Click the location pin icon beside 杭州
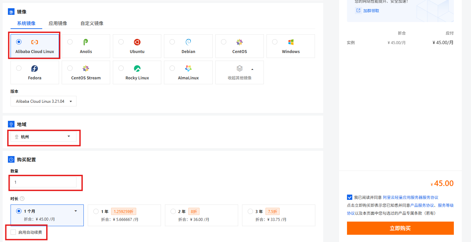 click(17, 137)
